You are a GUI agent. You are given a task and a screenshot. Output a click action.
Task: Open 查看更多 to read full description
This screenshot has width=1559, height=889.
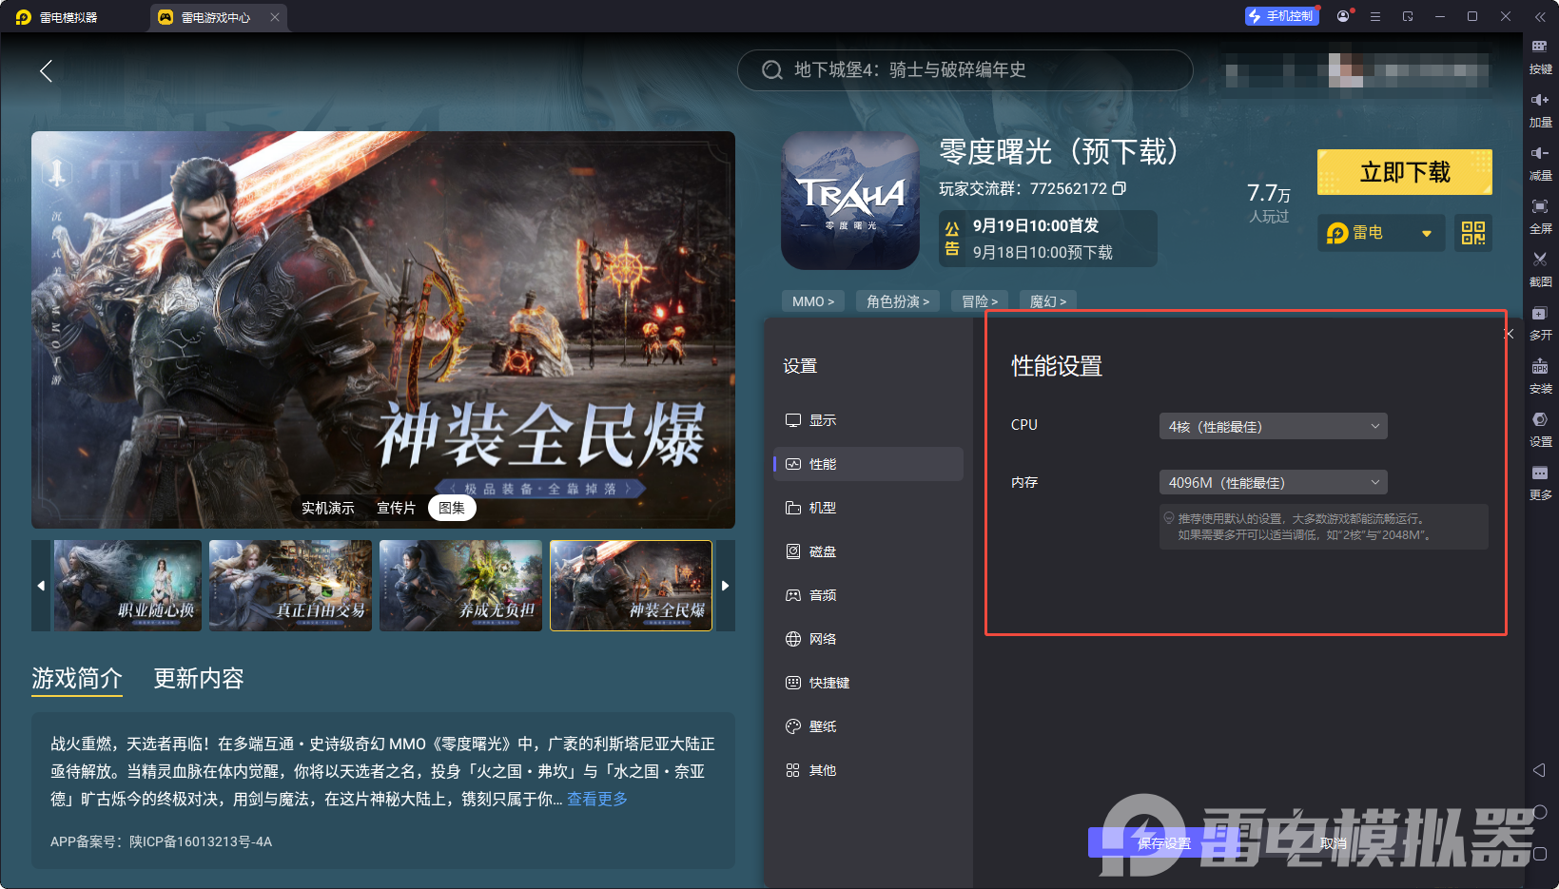pyautogui.click(x=596, y=800)
